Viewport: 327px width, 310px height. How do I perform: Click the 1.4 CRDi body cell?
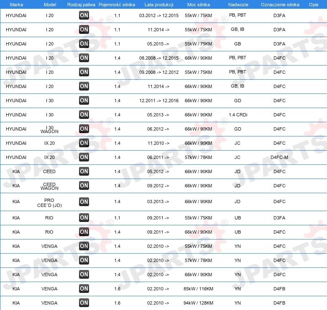(x=238, y=115)
